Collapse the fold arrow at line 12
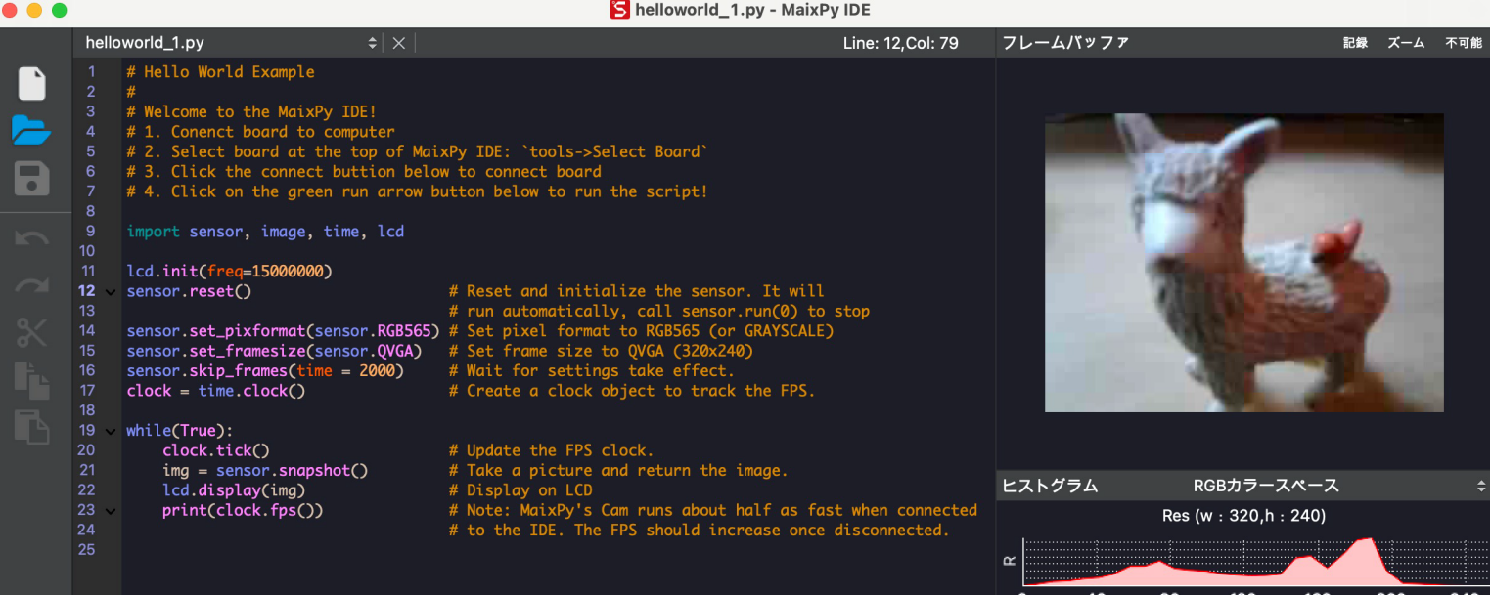 (x=110, y=291)
